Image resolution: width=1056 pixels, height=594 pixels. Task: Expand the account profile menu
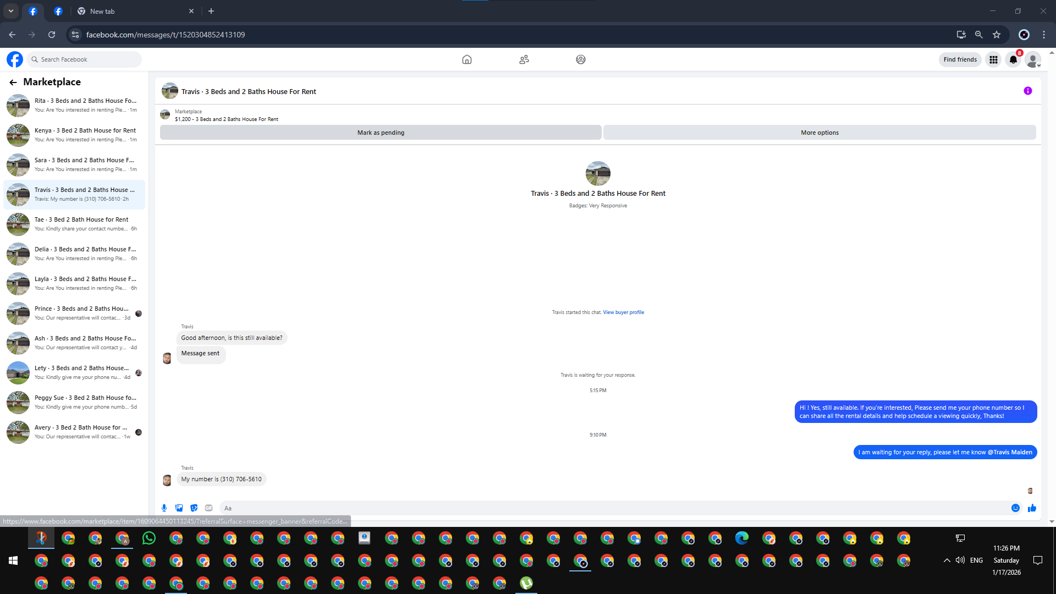tap(1033, 59)
